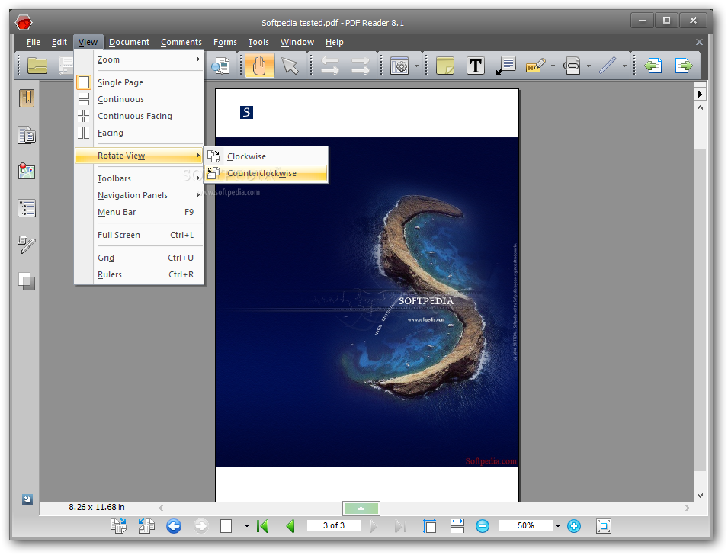Choose Clockwise rotation
The height and width of the screenshot is (555, 728).
[x=266, y=156]
